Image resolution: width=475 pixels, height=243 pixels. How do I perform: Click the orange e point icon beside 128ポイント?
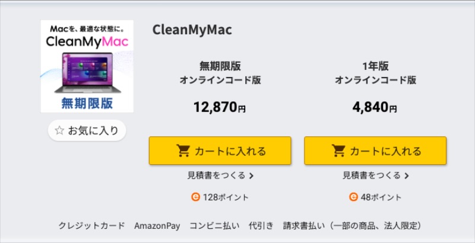click(195, 197)
